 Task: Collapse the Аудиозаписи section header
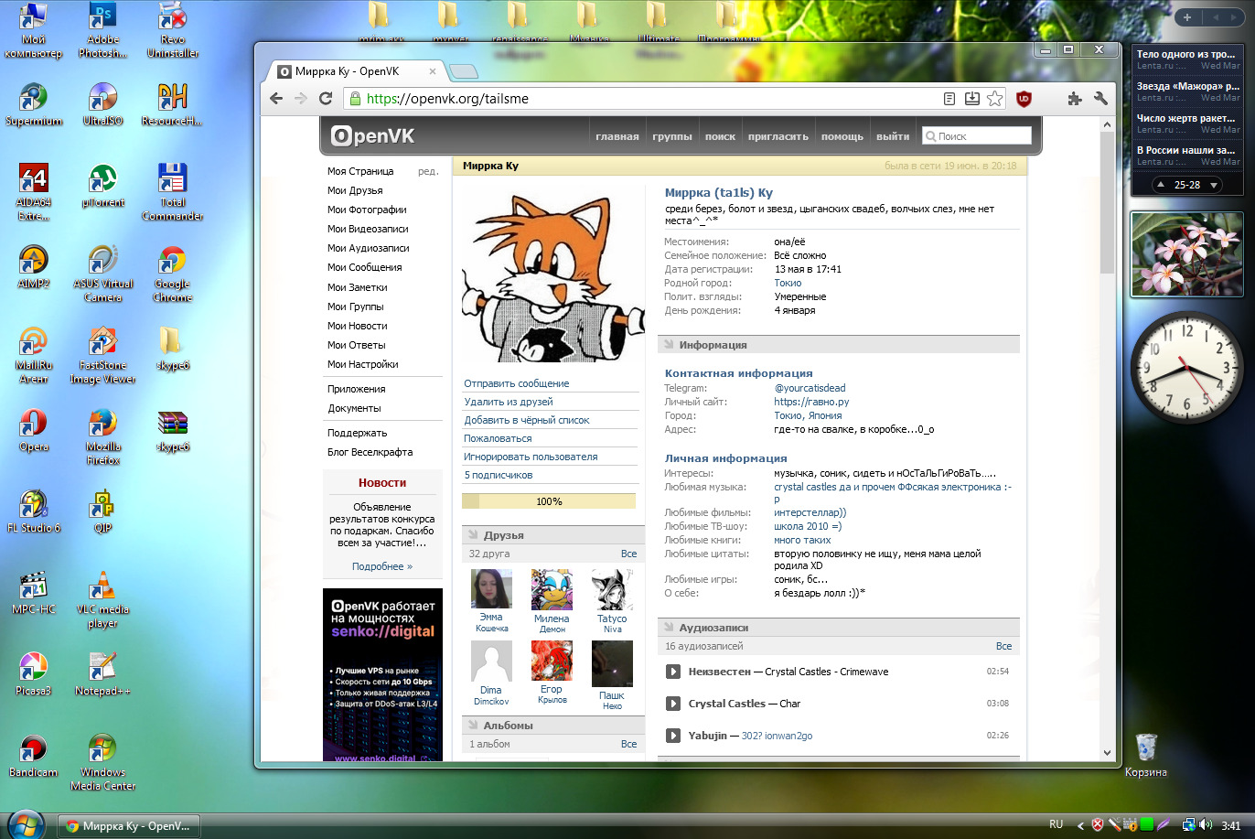(x=838, y=628)
